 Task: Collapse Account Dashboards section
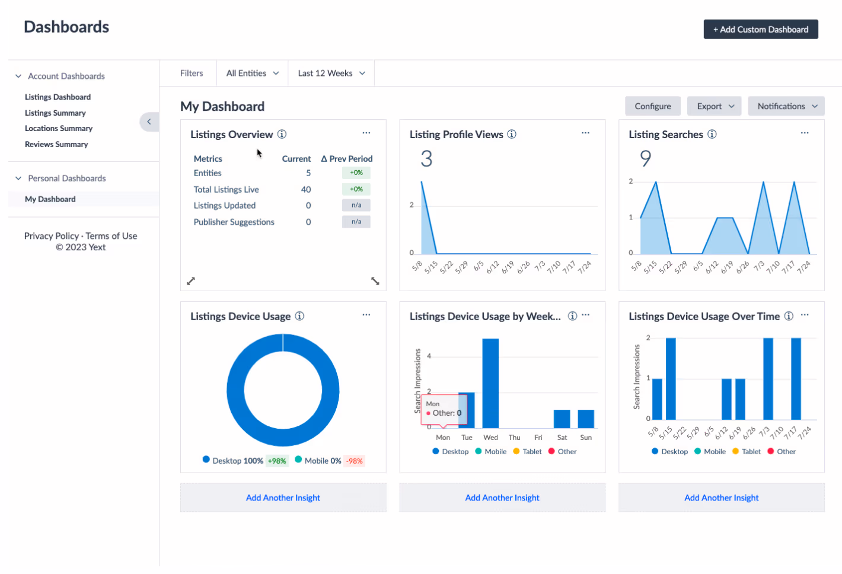tap(18, 76)
